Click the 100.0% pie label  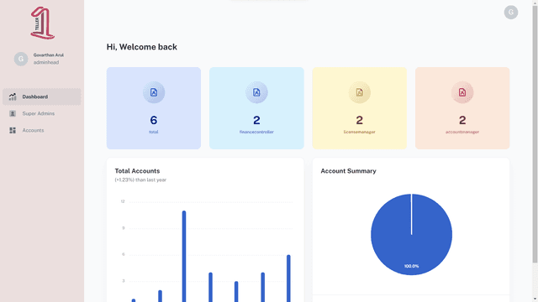pyautogui.click(x=411, y=266)
